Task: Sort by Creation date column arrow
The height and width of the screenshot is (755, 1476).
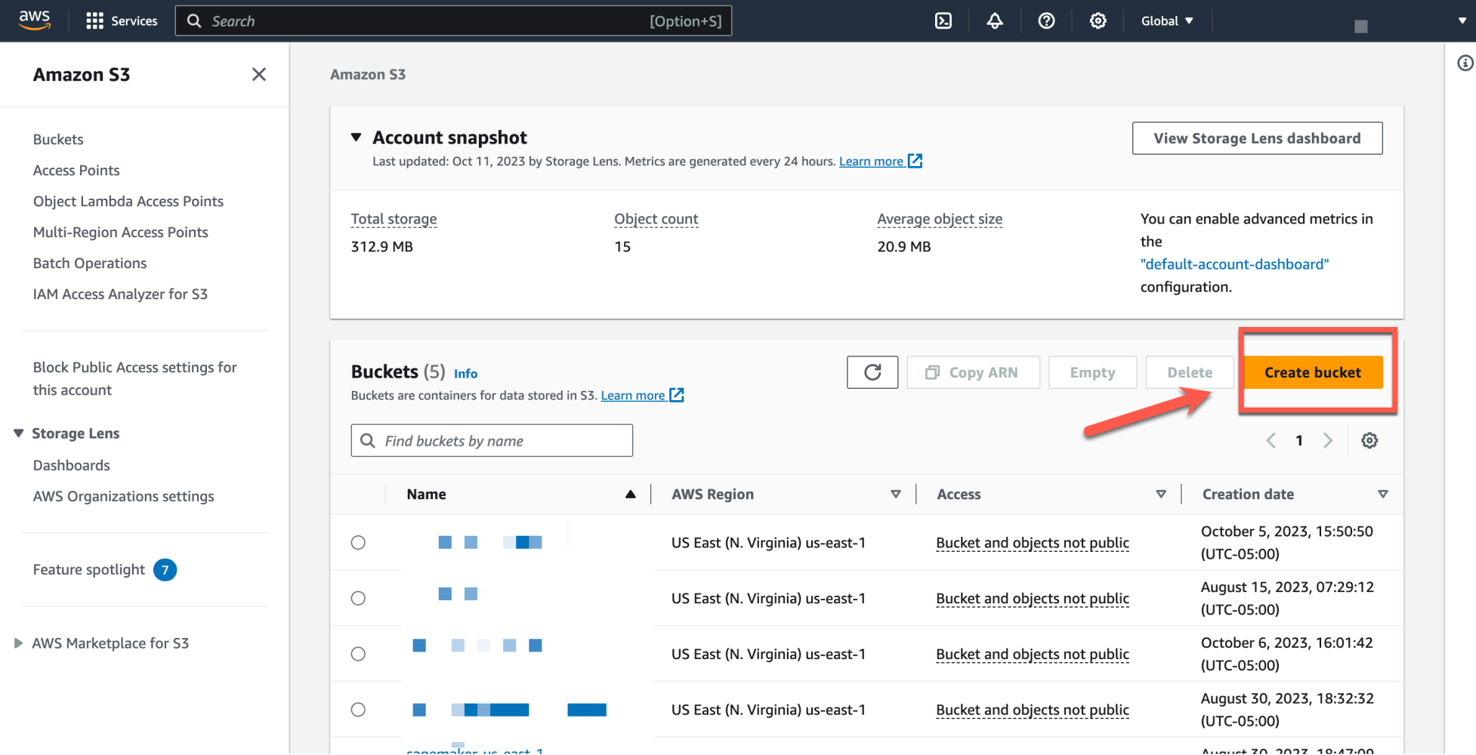Action: [x=1383, y=495]
